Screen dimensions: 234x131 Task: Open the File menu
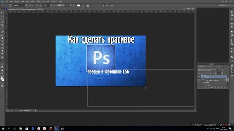click(7, 1)
